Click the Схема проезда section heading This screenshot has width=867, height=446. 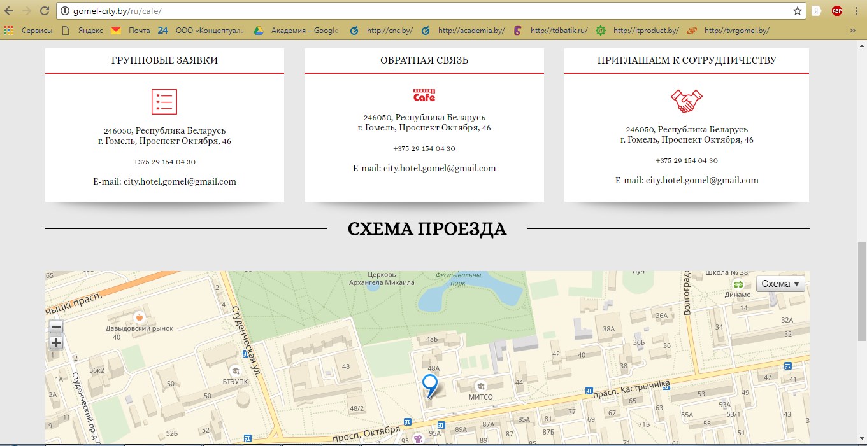427,229
